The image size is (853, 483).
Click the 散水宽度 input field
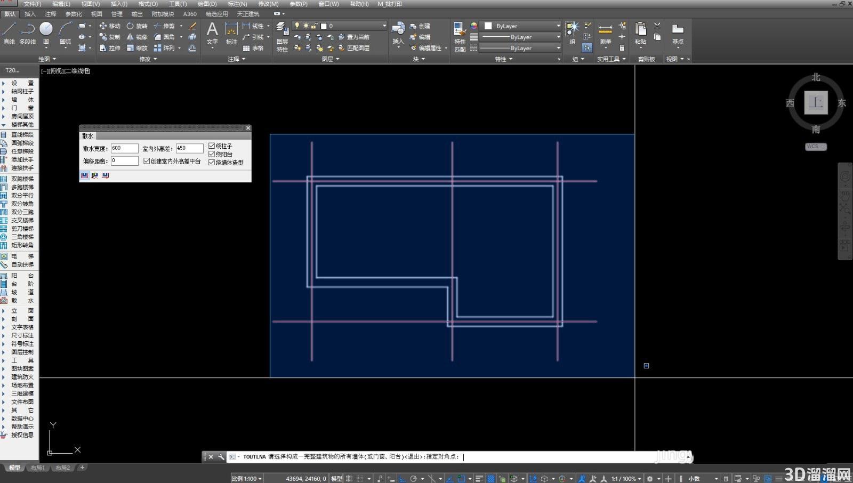[x=124, y=148]
